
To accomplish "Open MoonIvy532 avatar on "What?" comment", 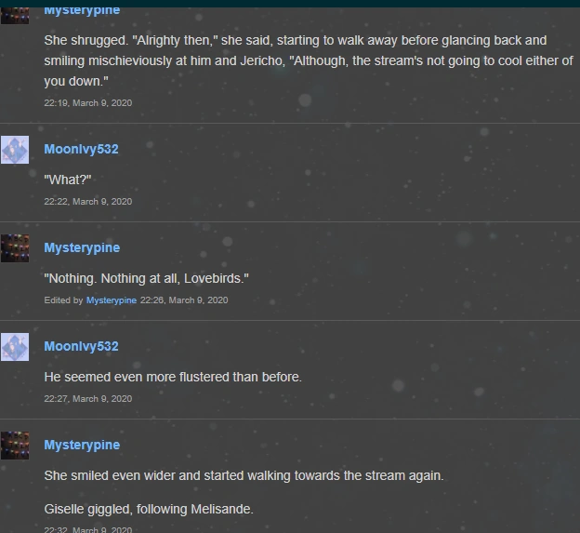I will pos(15,150).
